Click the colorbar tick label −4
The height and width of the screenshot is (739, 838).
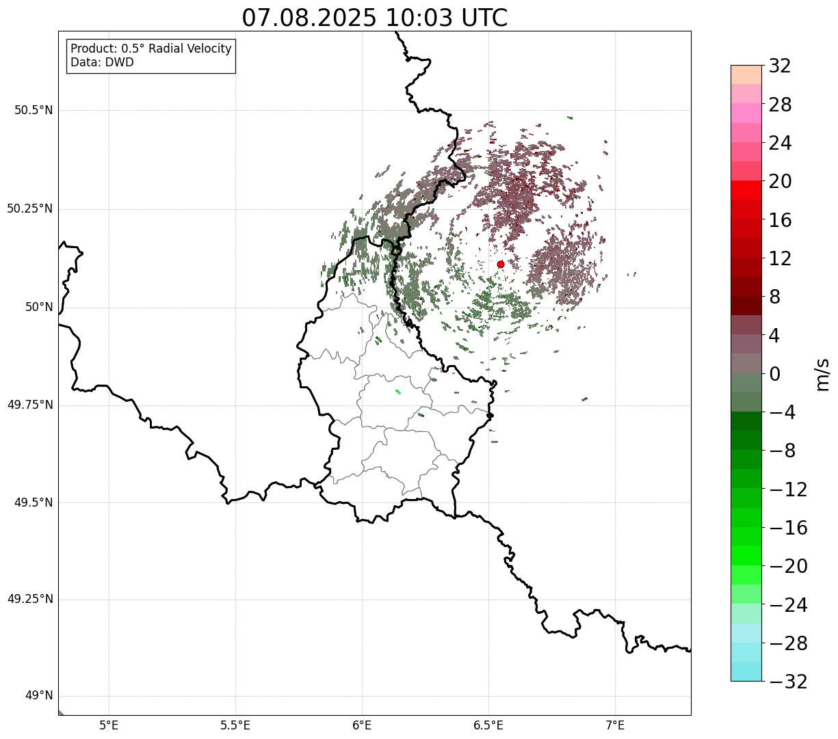(x=783, y=413)
